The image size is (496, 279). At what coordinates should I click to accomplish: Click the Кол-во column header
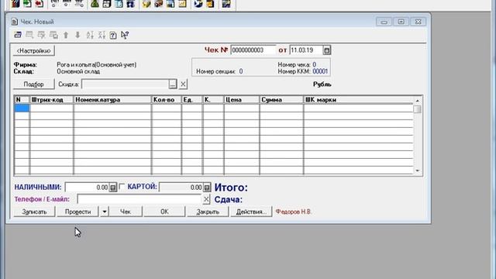click(x=167, y=100)
